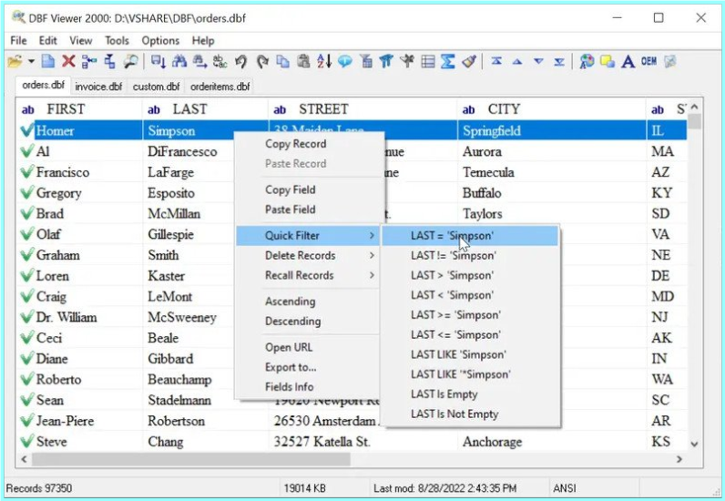Click the paint brush icon
Viewport: 725px width, 501px height.
[x=469, y=61]
